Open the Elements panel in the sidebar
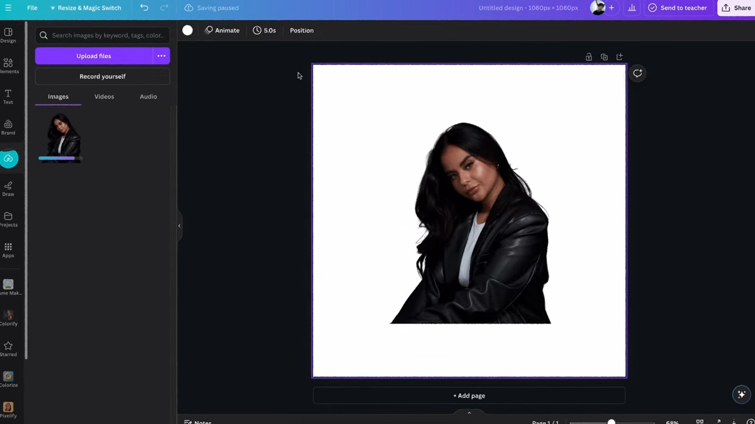Viewport: 755px width, 424px height. coord(8,65)
